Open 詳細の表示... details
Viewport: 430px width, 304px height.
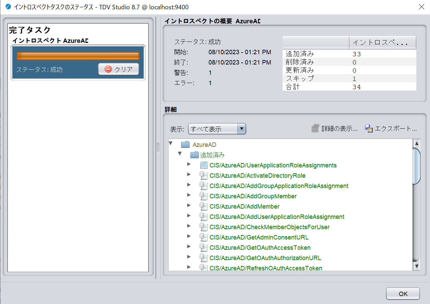tap(334, 129)
